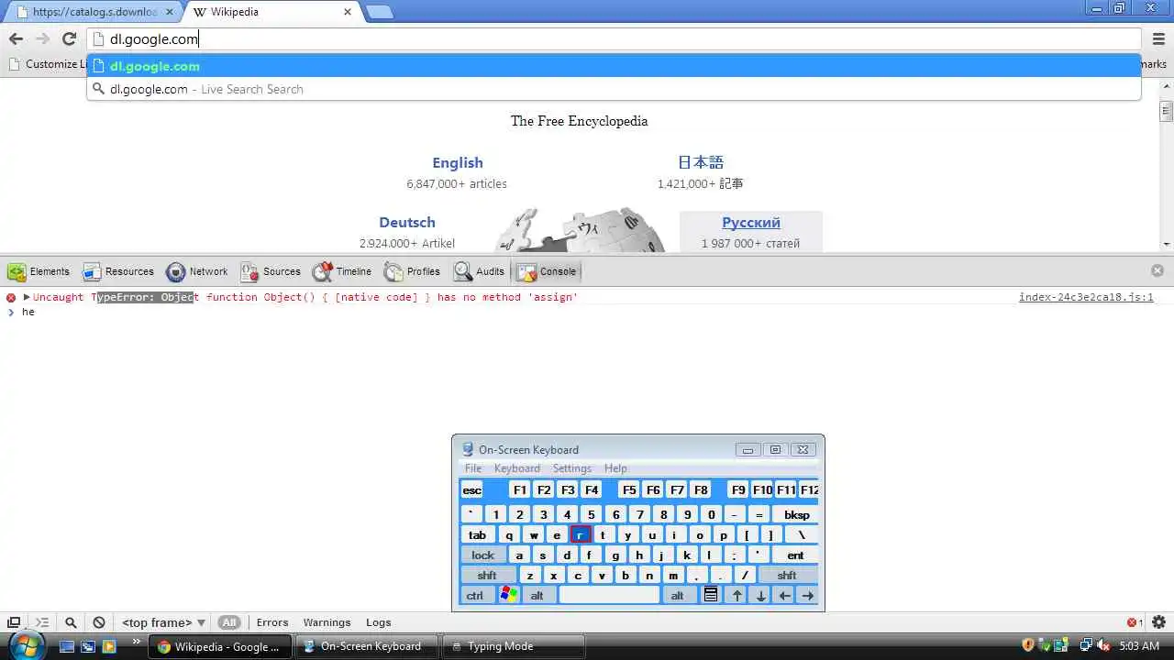
Task: Click the context menu key on keyboard
Action: (711, 595)
